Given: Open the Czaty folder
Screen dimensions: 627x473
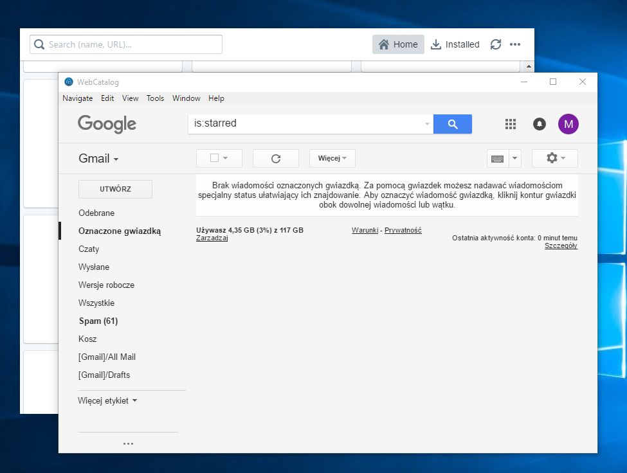Looking at the screenshot, I should [89, 249].
